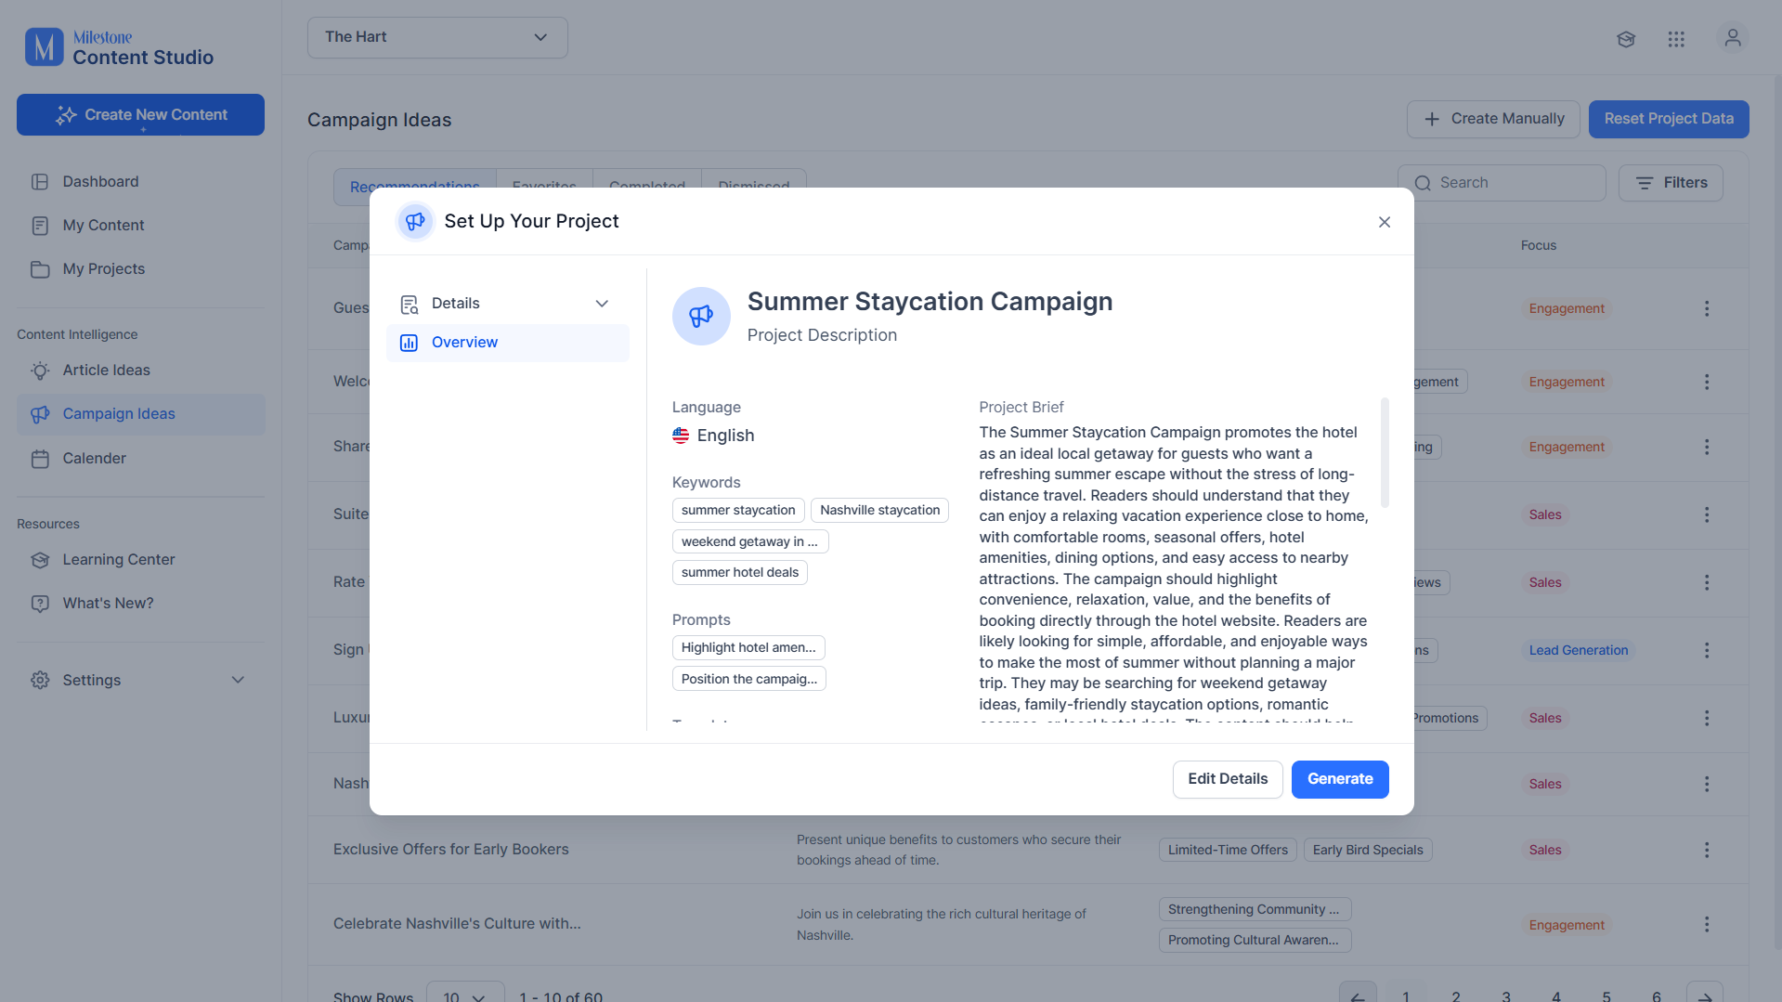The image size is (1782, 1002).
Task: Click the sparkle icon in Create New Content
Action: pos(66,115)
